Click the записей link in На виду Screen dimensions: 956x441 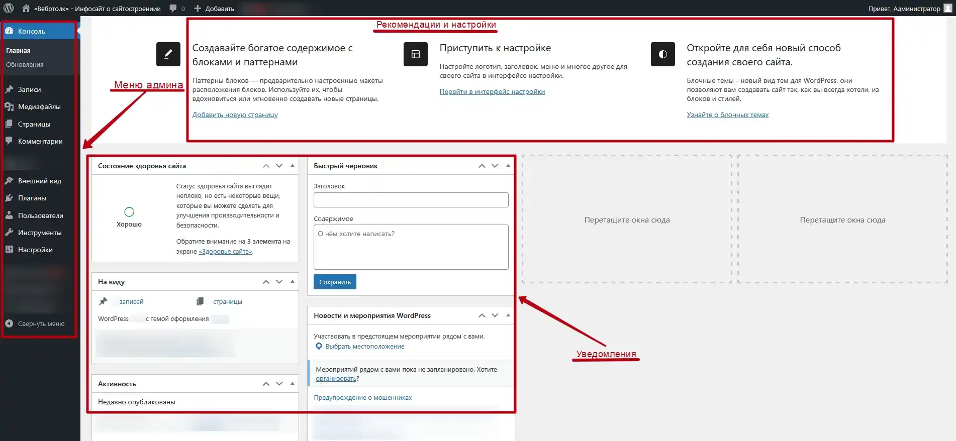[x=131, y=302]
